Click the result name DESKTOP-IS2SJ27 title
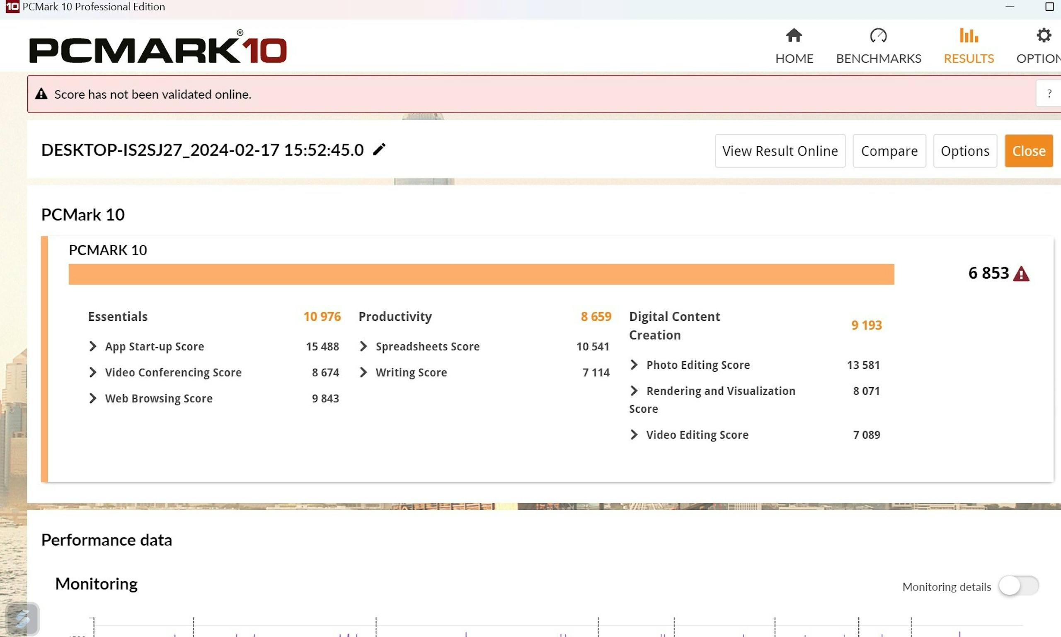Image resolution: width=1061 pixels, height=637 pixels. pyautogui.click(x=202, y=150)
